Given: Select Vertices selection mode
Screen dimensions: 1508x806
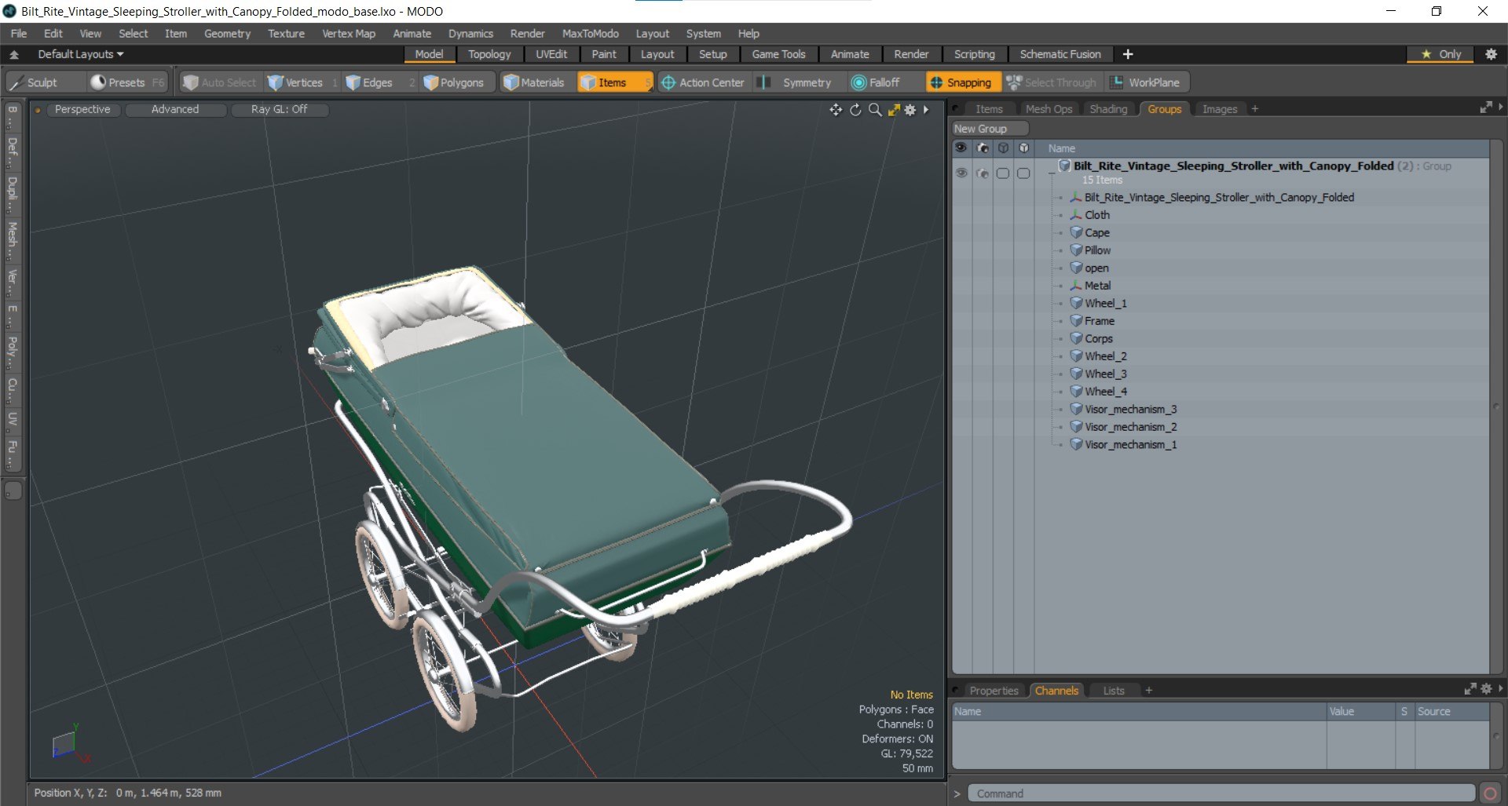Looking at the screenshot, I should [x=295, y=82].
